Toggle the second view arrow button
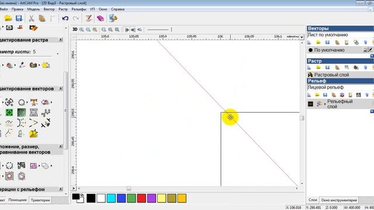Screen dimensions: 374x210 [133, 30]
